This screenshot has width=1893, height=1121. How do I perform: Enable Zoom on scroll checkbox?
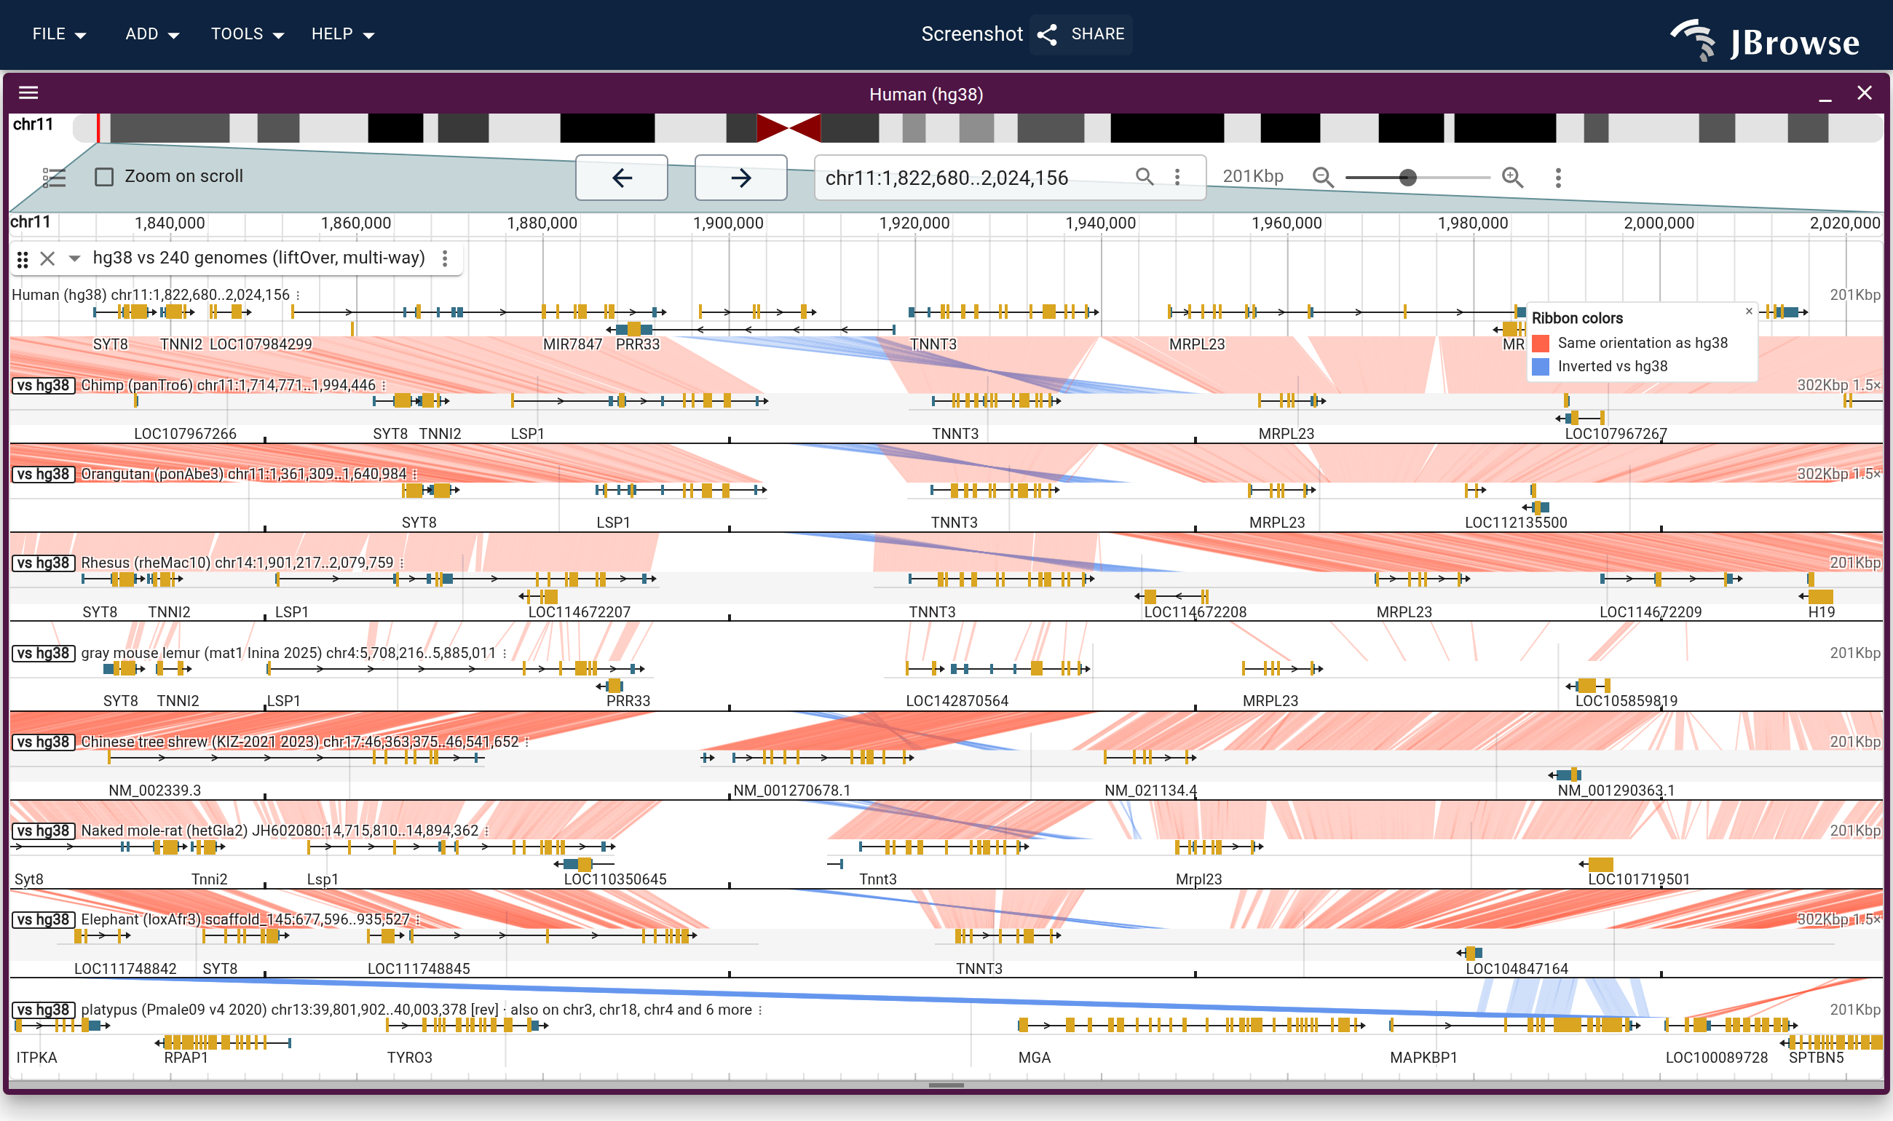[104, 177]
